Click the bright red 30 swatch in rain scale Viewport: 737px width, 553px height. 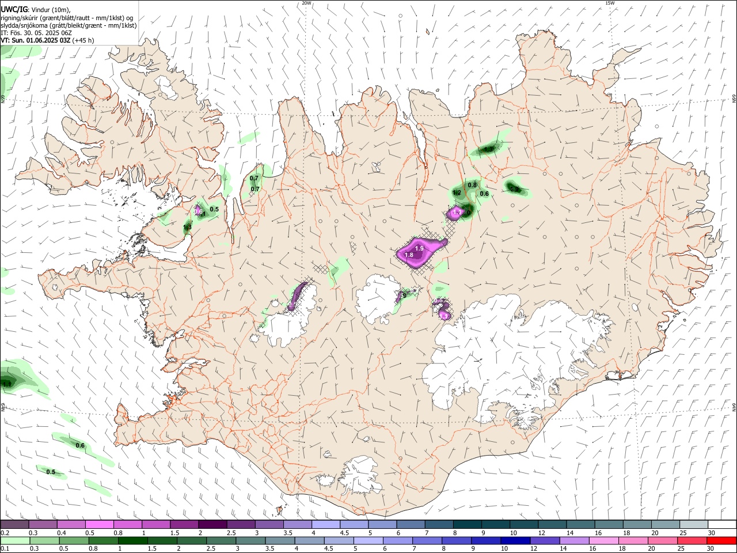coord(720,540)
